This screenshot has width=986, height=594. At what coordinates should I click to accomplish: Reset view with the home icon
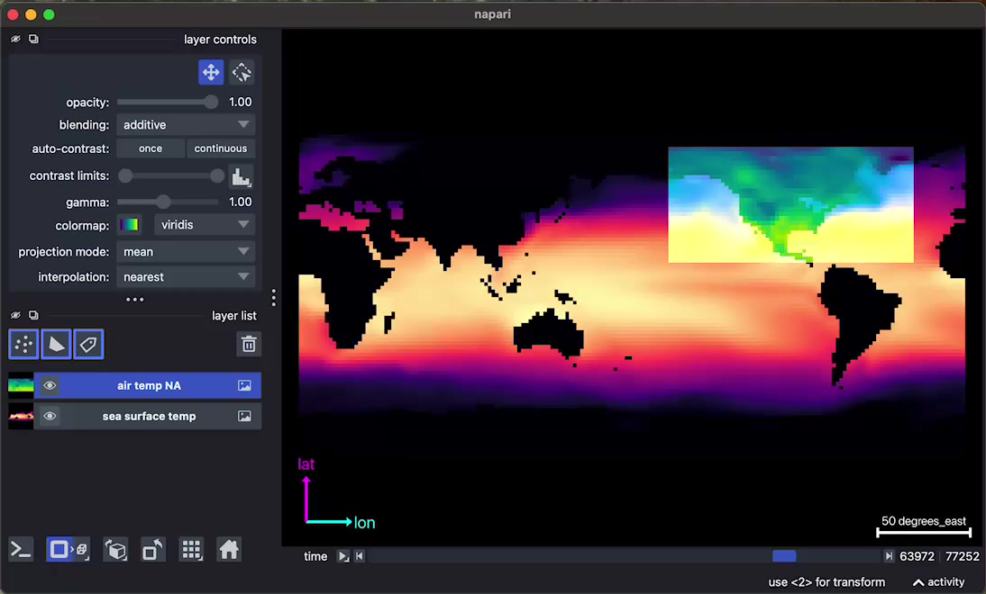pos(229,550)
